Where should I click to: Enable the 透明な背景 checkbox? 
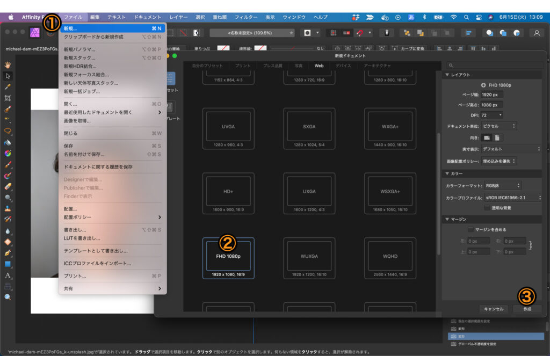(x=487, y=207)
